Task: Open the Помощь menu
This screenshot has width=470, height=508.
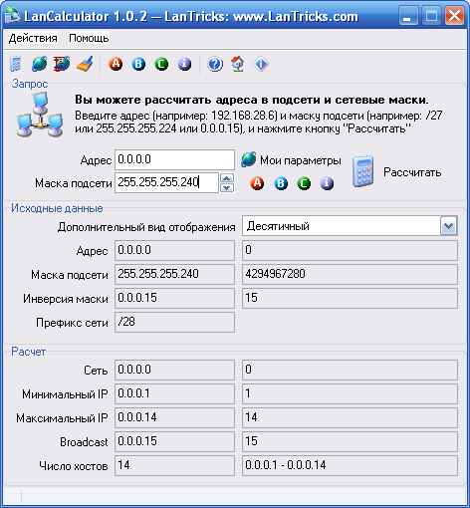Action: (x=89, y=38)
